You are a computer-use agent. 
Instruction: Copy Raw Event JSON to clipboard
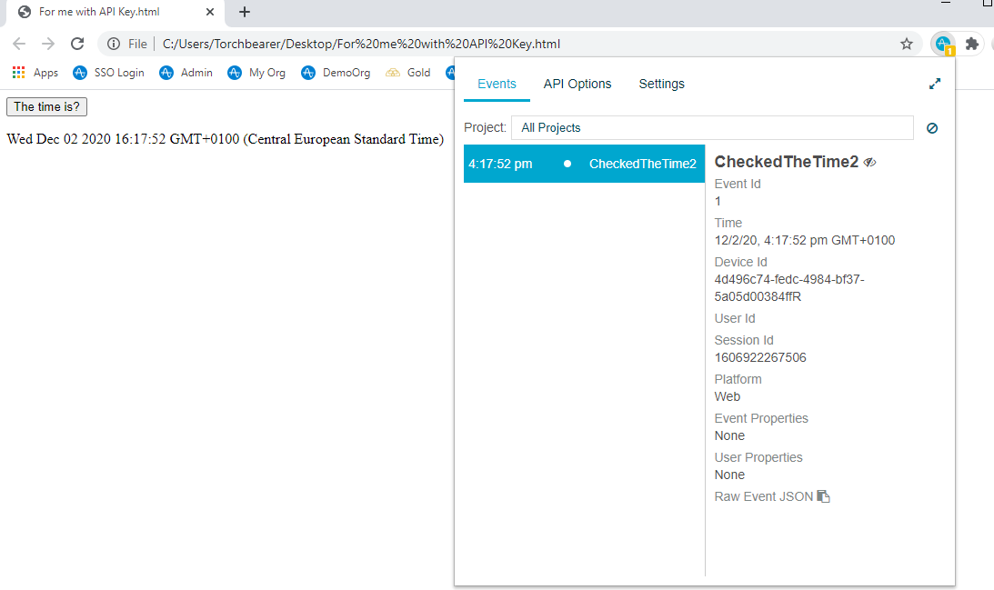(x=823, y=496)
